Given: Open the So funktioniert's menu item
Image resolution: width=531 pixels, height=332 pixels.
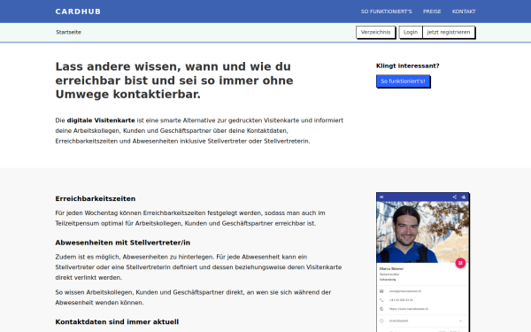Looking at the screenshot, I should pyautogui.click(x=386, y=12).
